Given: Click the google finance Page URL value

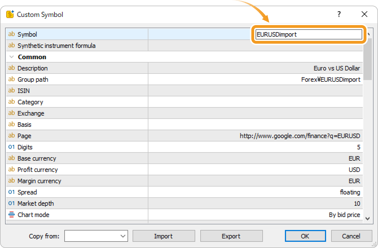Looking at the screenshot, I should coord(300,136).
